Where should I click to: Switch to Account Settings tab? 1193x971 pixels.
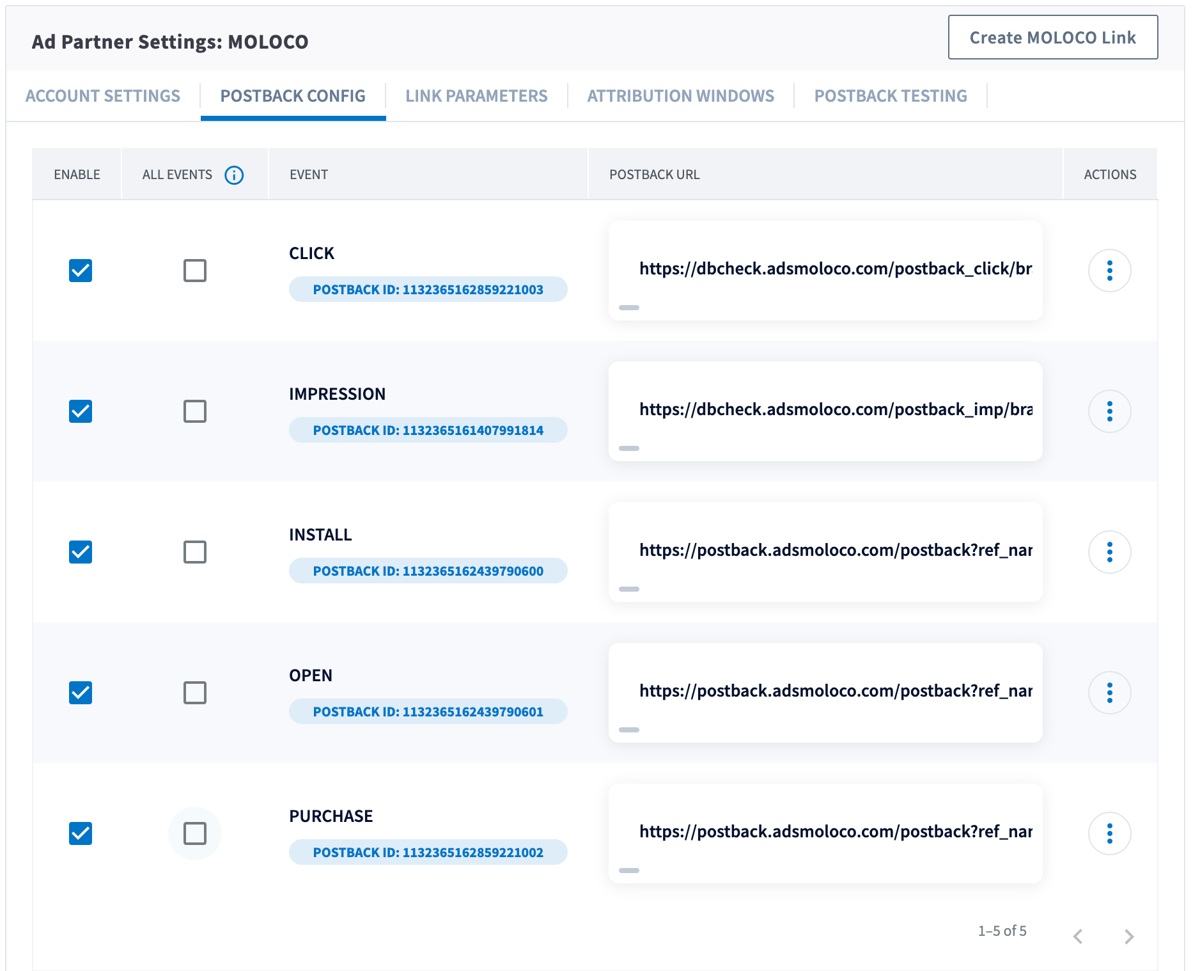[x=103, y=96]
